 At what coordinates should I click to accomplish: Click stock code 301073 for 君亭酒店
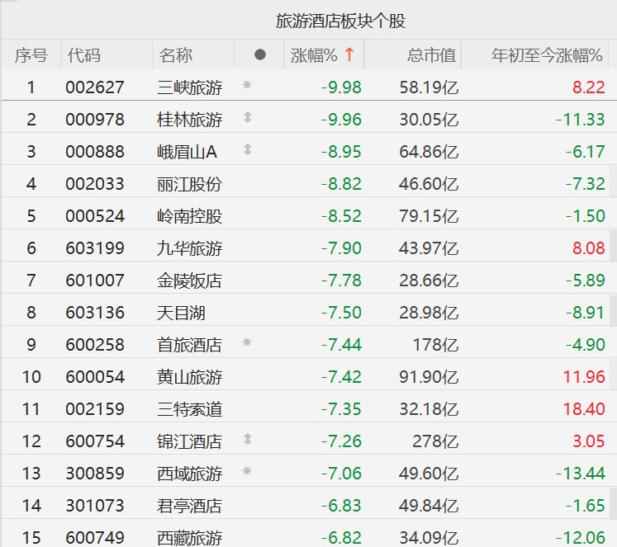[95, 506]
